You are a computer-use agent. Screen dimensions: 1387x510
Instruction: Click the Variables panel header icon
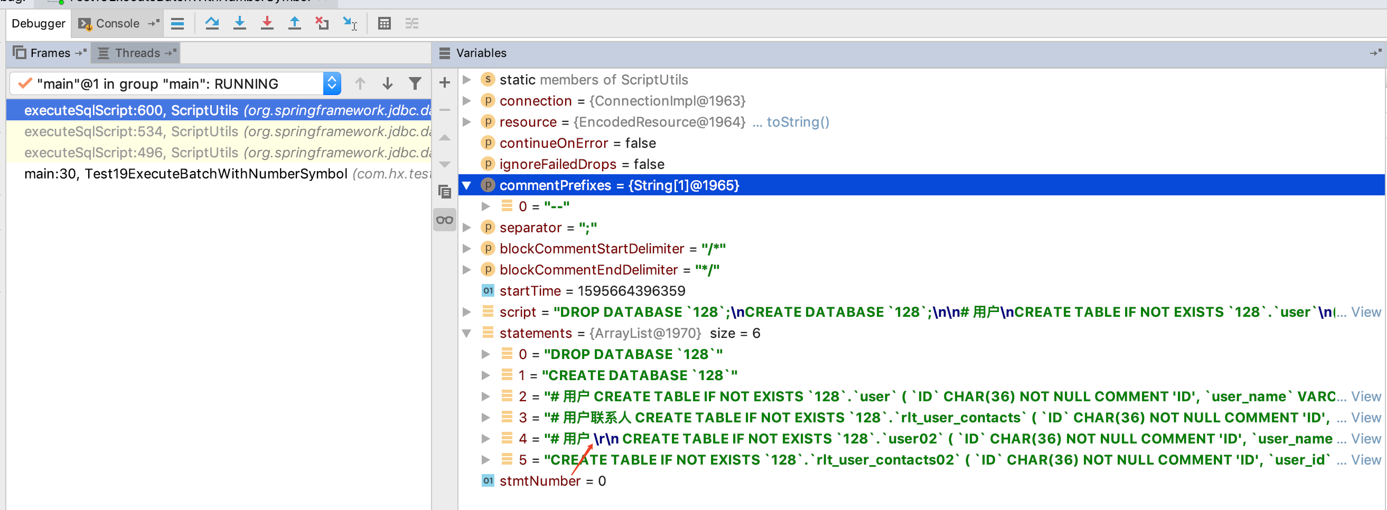click(445, 53)
